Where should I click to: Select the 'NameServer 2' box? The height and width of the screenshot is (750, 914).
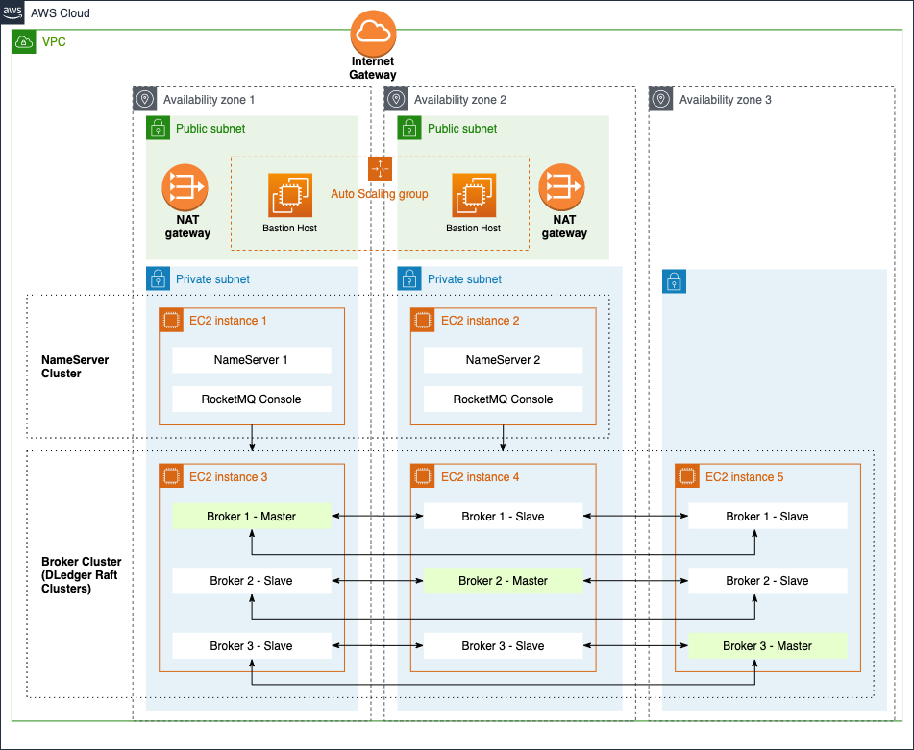click(503, 360)
